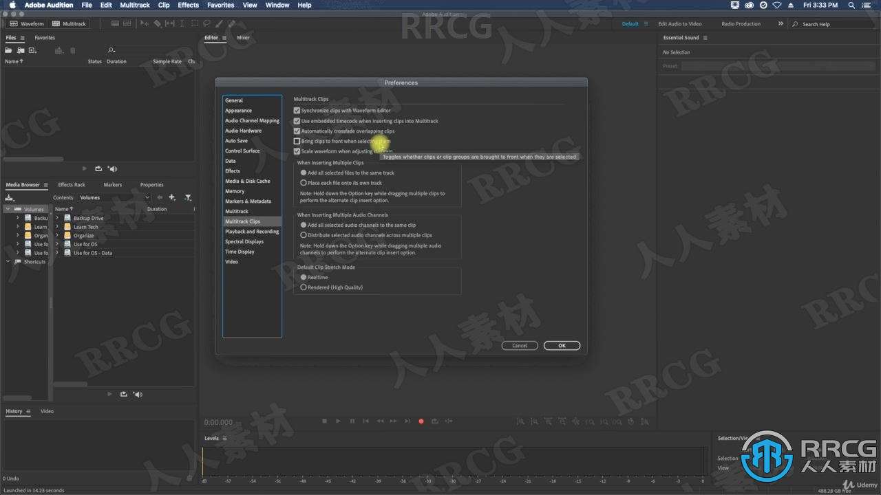Expand Use for OS - Data row
Viewport: 881px width, 495px height.
click(x=58, y=253)
